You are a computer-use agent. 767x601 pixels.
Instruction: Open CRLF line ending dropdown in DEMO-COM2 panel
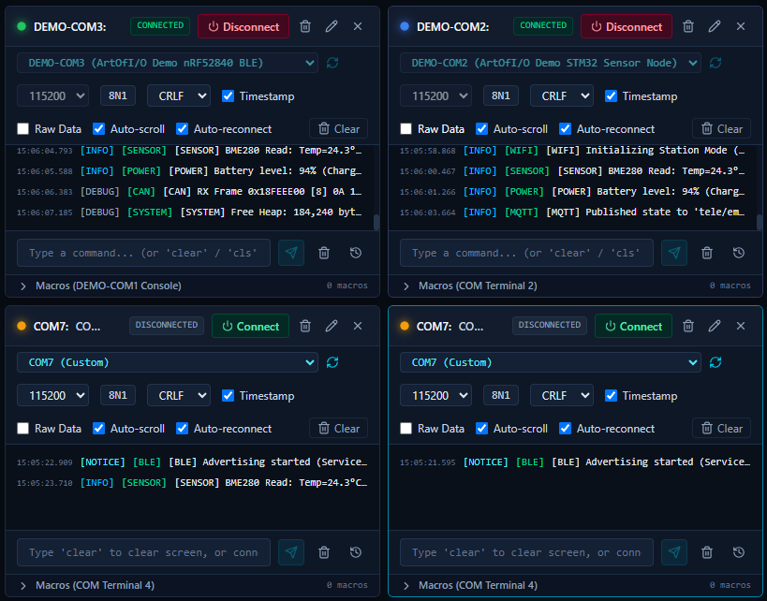pyautogui.click(x=562, y=95)
